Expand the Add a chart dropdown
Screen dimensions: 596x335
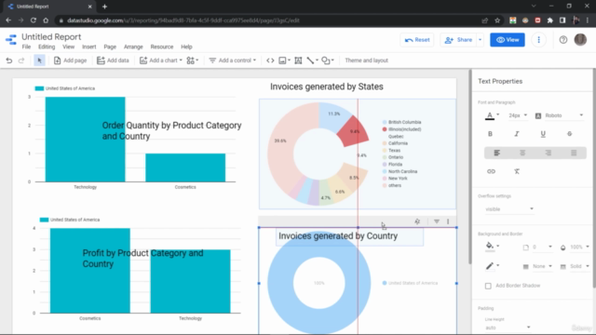pos(161,60)
